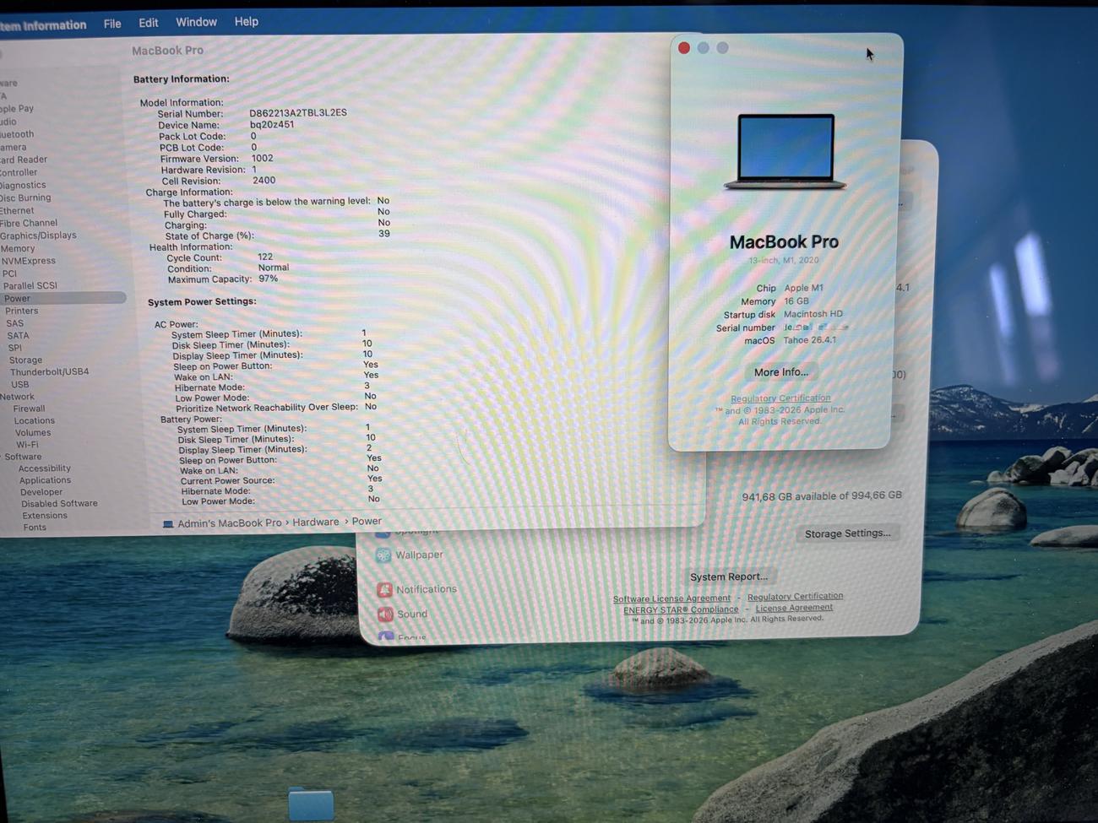This screenshot has height=823, width=1098.
Task: Select SPI in the sidebar
Action: (x=15, y=348)
